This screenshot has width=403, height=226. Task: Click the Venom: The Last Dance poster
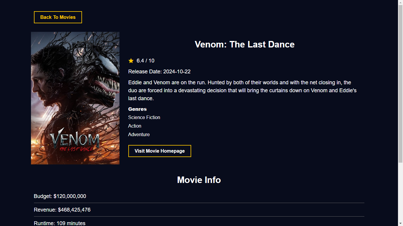tap(75, 98)
